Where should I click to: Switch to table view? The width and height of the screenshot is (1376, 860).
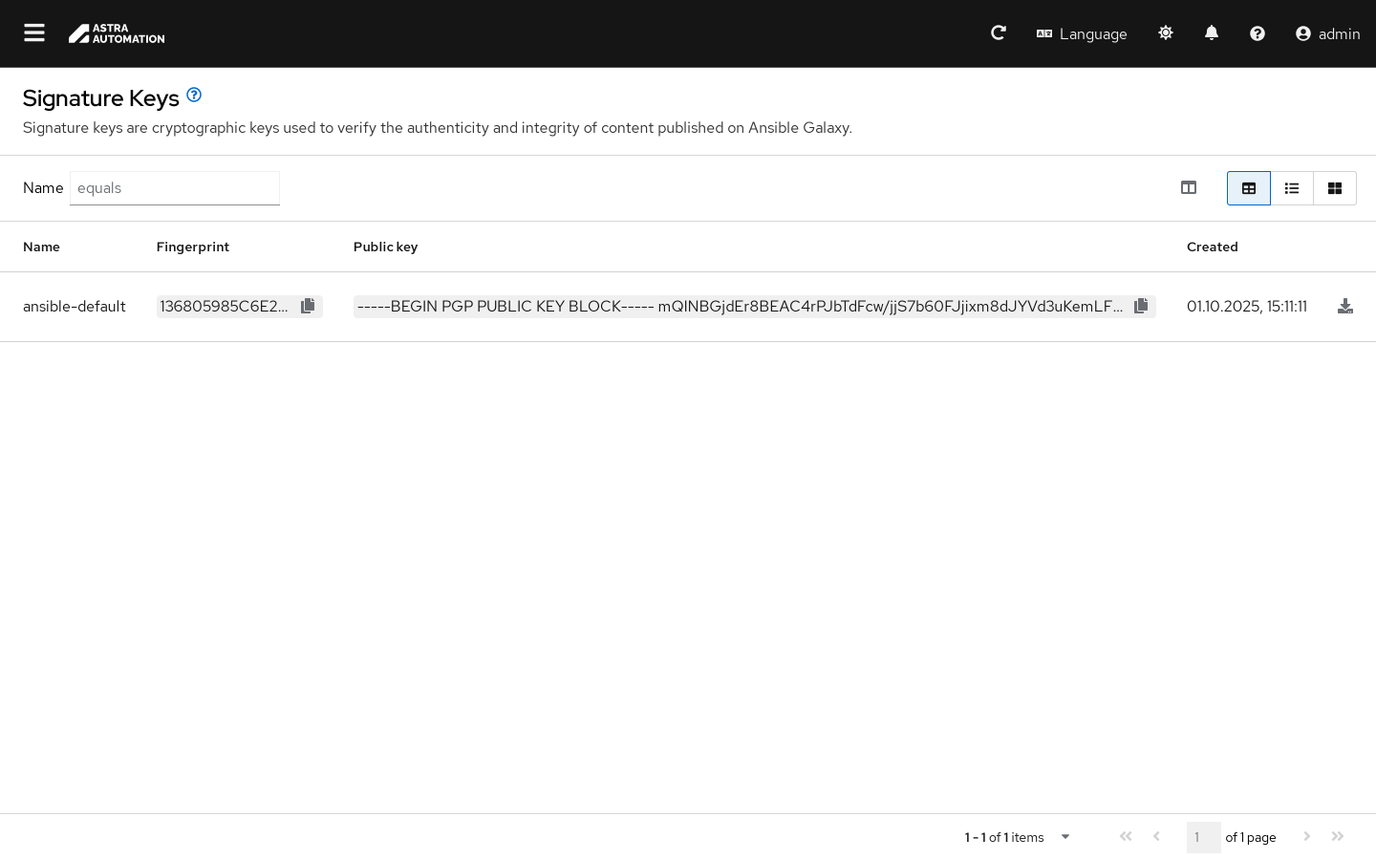click(1249, 188)
